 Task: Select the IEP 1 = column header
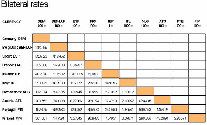coord(111,23)
